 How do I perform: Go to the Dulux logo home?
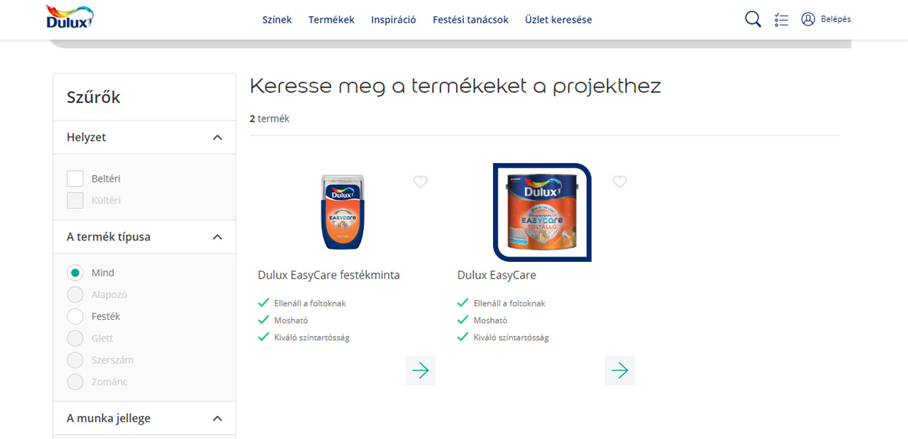pyautogui.click(x=69, y=17)
